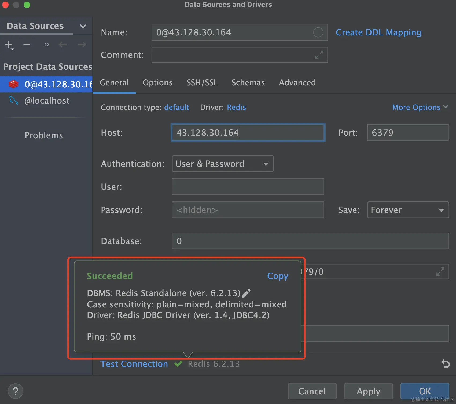Viewport: 456px width, 404px height.
Task: Click Create DDL Mapping link
Action: 378,32
